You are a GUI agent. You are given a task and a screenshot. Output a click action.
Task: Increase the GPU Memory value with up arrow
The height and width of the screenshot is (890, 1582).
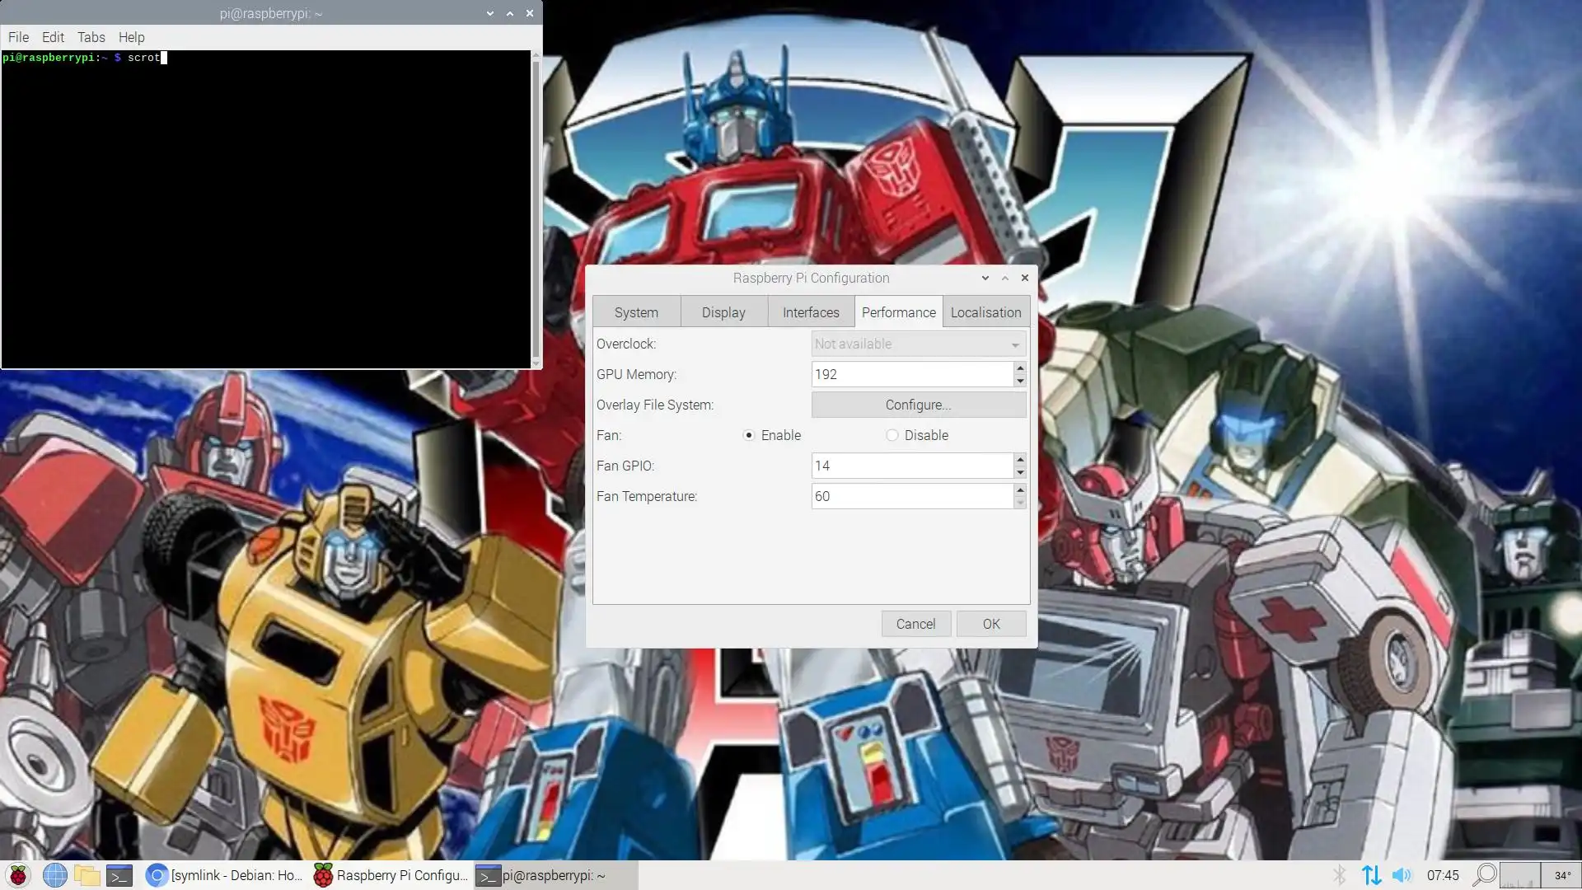[1020, 368]
